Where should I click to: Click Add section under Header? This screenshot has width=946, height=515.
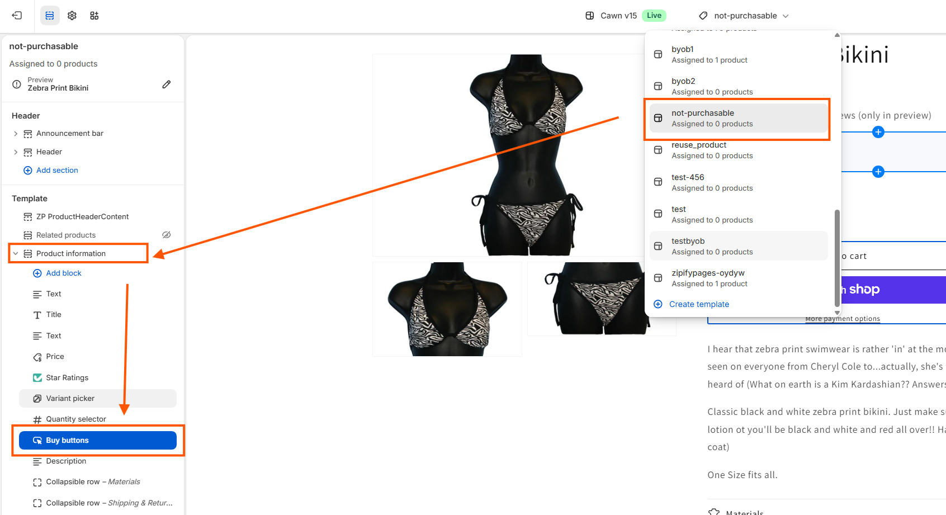click(x=57, y=171)
